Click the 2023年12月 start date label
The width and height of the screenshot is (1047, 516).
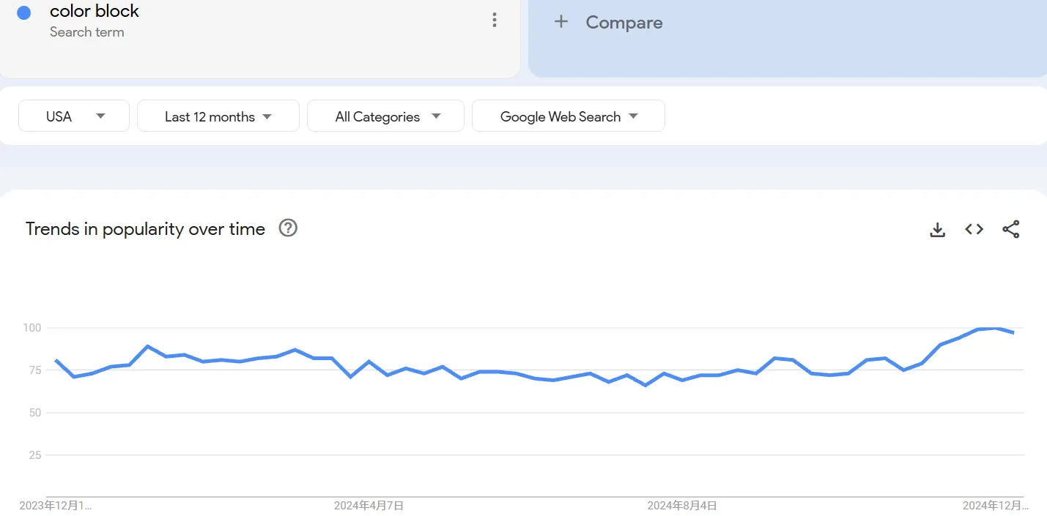[56, 506]
